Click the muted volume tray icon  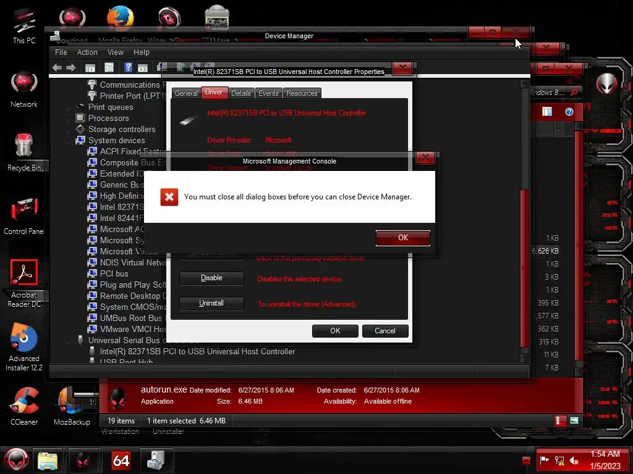(574, 460)
